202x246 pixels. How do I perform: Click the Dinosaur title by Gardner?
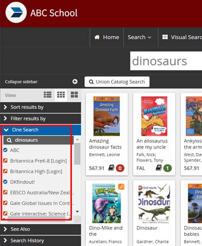147,228
